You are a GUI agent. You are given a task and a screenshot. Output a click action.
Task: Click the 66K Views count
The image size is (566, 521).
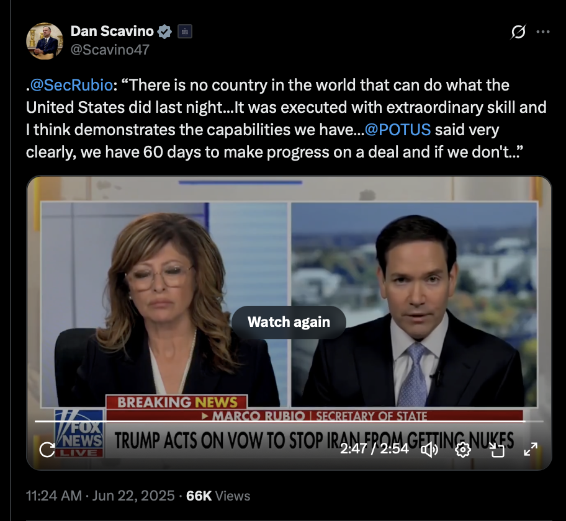coord(218,496)
